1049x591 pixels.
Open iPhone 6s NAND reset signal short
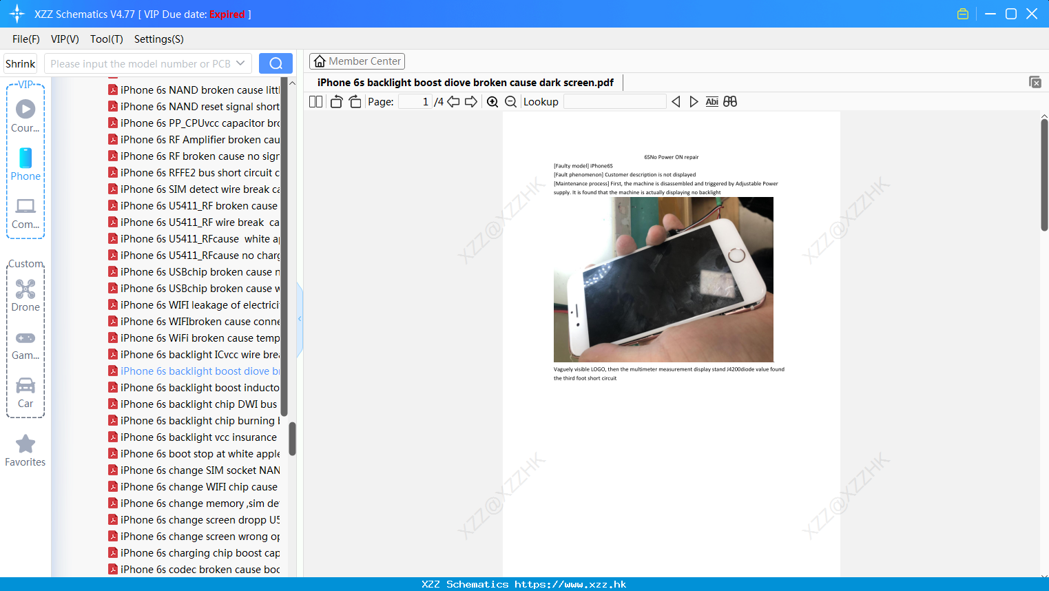(195, 107)
